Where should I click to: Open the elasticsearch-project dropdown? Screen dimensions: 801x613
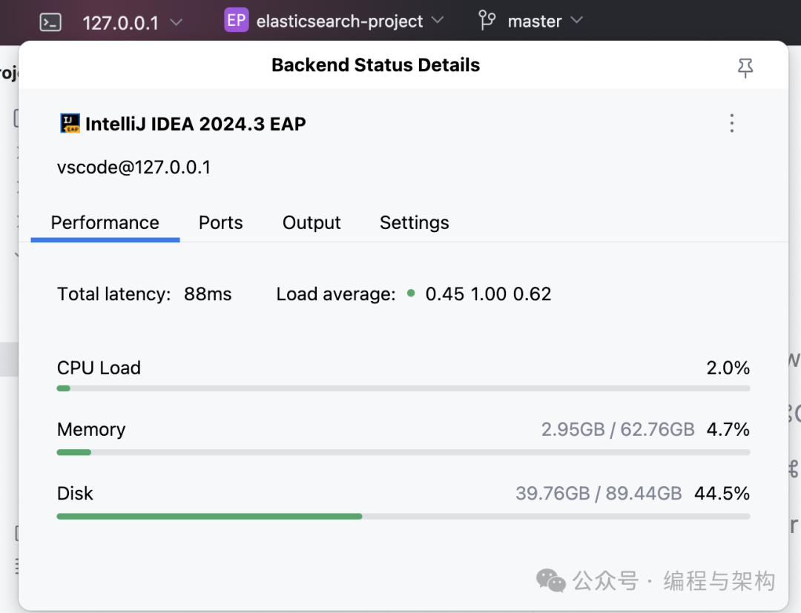(438, 21)
